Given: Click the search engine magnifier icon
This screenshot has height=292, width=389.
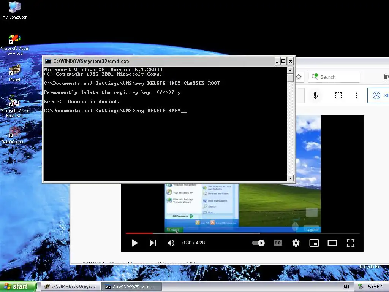Looking at the screenshot, I should tap(315, 76).
